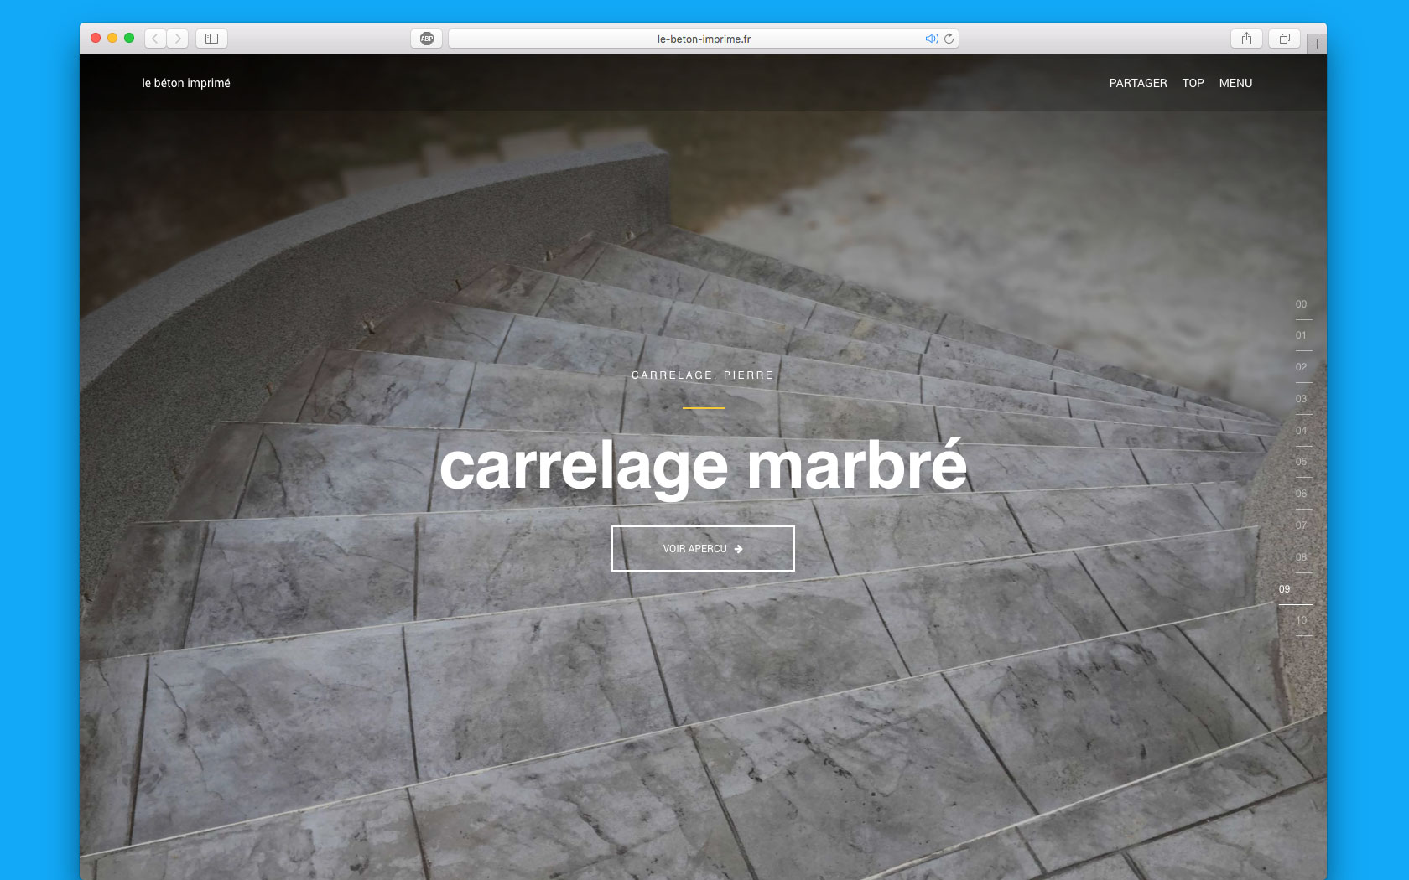The height and width of the screenshot is (880, 1409).
Task: Open the Share sheet icon in toolbar
Action: coord(1247,39)
